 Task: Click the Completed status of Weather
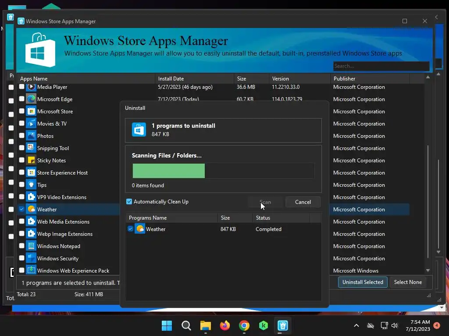[x=268, y=229]
